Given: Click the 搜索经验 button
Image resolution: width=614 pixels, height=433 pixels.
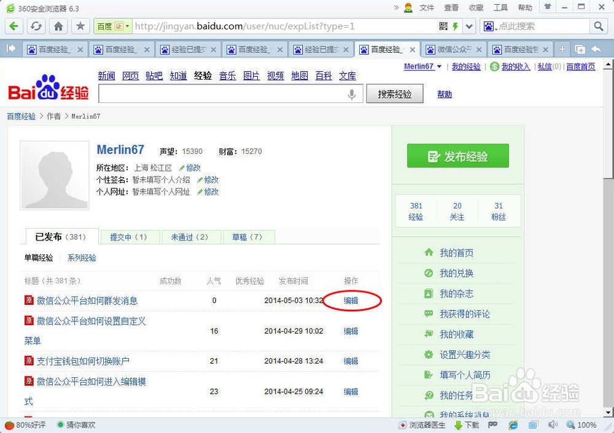Looking at the screenshot, I should (x=395, y=94).
